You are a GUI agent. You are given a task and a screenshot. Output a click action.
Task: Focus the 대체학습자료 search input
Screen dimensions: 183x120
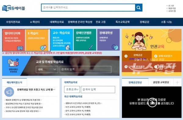[x=98, y=89]
